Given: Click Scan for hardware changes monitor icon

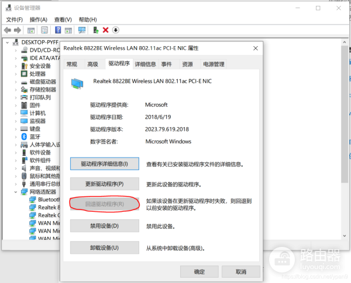Looking at the screenshot, I should tap(82, 30).
